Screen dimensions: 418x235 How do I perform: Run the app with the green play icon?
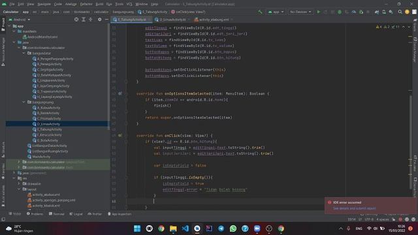(319, 12)
